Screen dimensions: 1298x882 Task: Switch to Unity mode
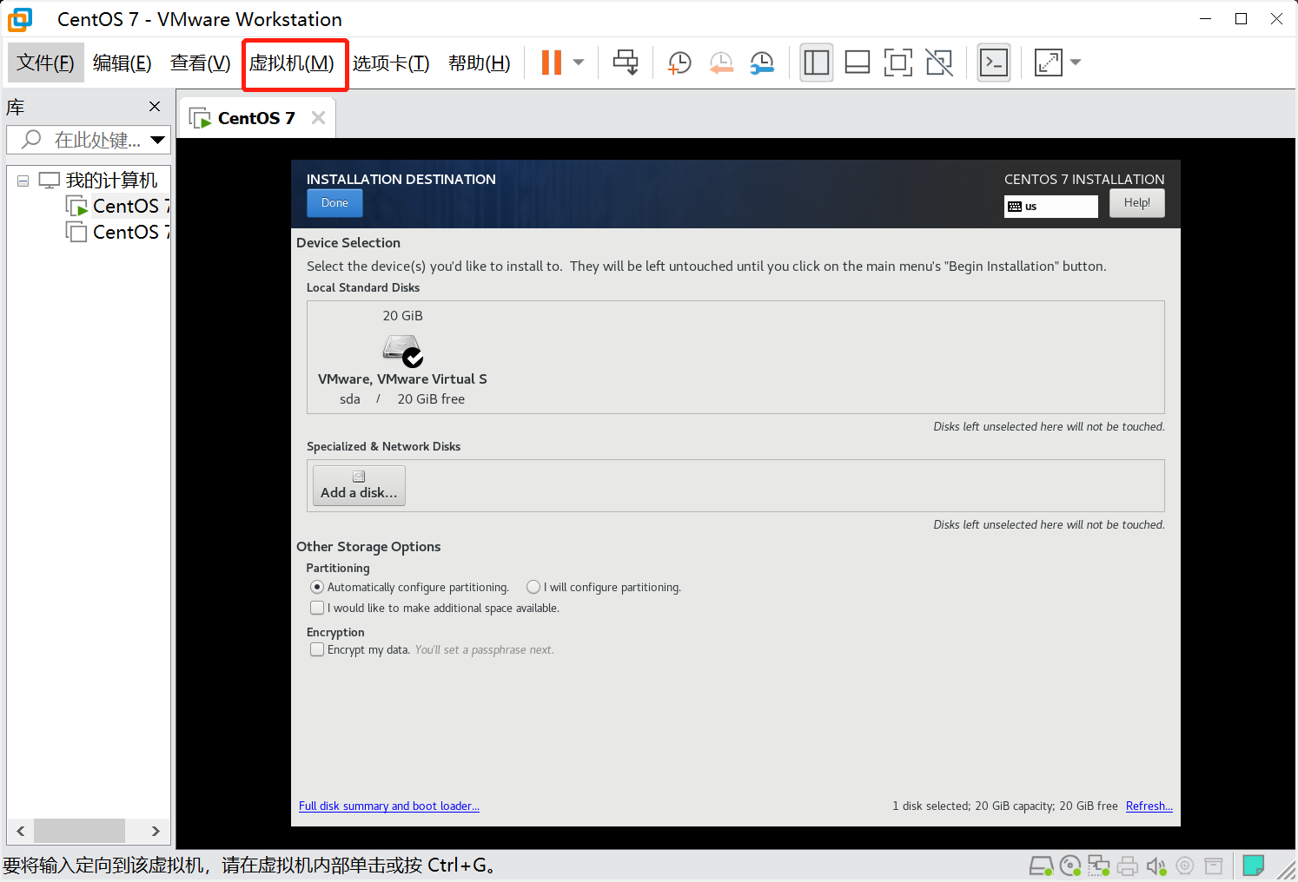(x=939, y=63)
